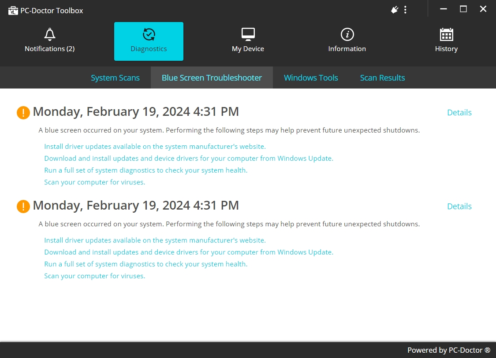Click first entry's Install driver updates link

pyautogui.click(x=155, y=147)
